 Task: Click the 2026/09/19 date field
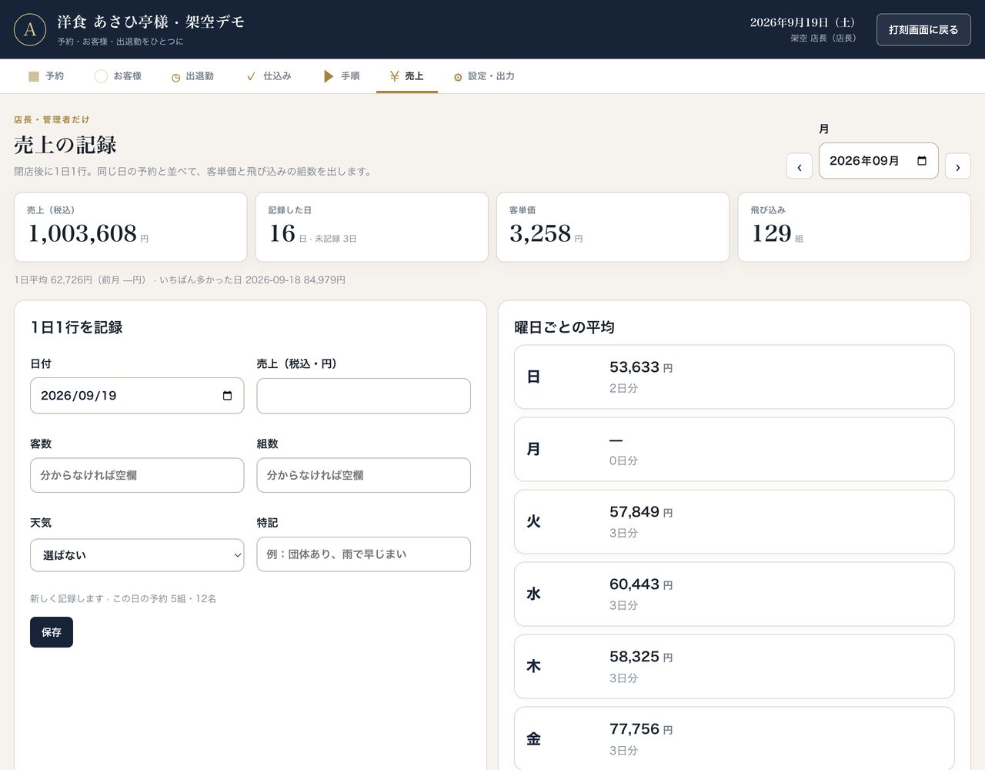[x=137, y=396]
